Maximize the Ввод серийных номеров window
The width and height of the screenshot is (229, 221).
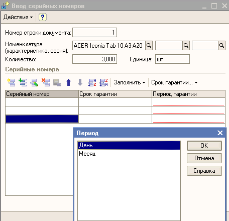pyautogui.click(x=214, y=6)
